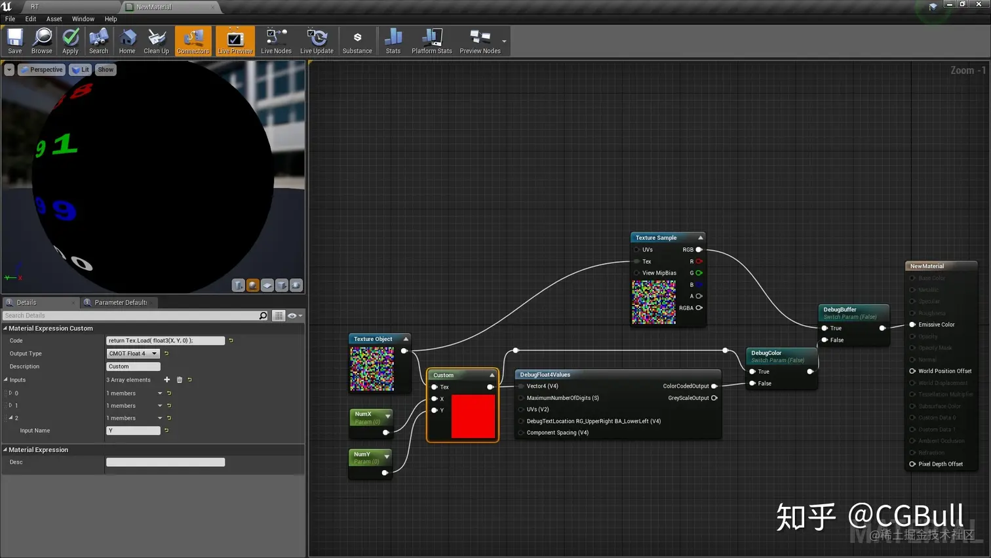Collapse the Inputs array
Image resolution: width=991 pixels, height=558 pixels.
[6, 380]
